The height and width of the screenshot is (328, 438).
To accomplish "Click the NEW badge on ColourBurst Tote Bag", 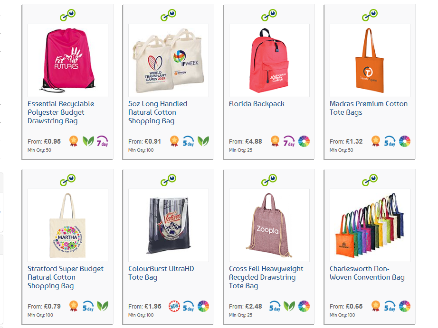I will coord(174,306).
